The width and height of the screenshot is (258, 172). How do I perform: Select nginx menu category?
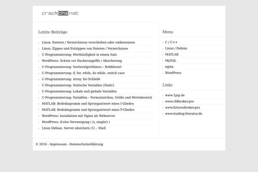point(169,67)
